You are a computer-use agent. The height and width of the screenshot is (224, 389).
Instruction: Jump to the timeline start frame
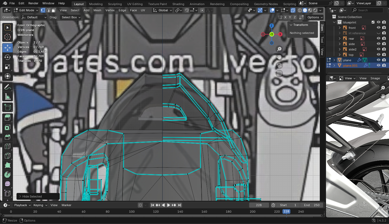pos(153,205)
